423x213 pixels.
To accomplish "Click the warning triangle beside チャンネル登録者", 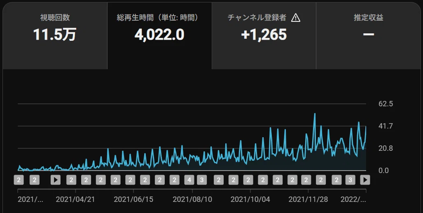I will (x=296, y=18).
